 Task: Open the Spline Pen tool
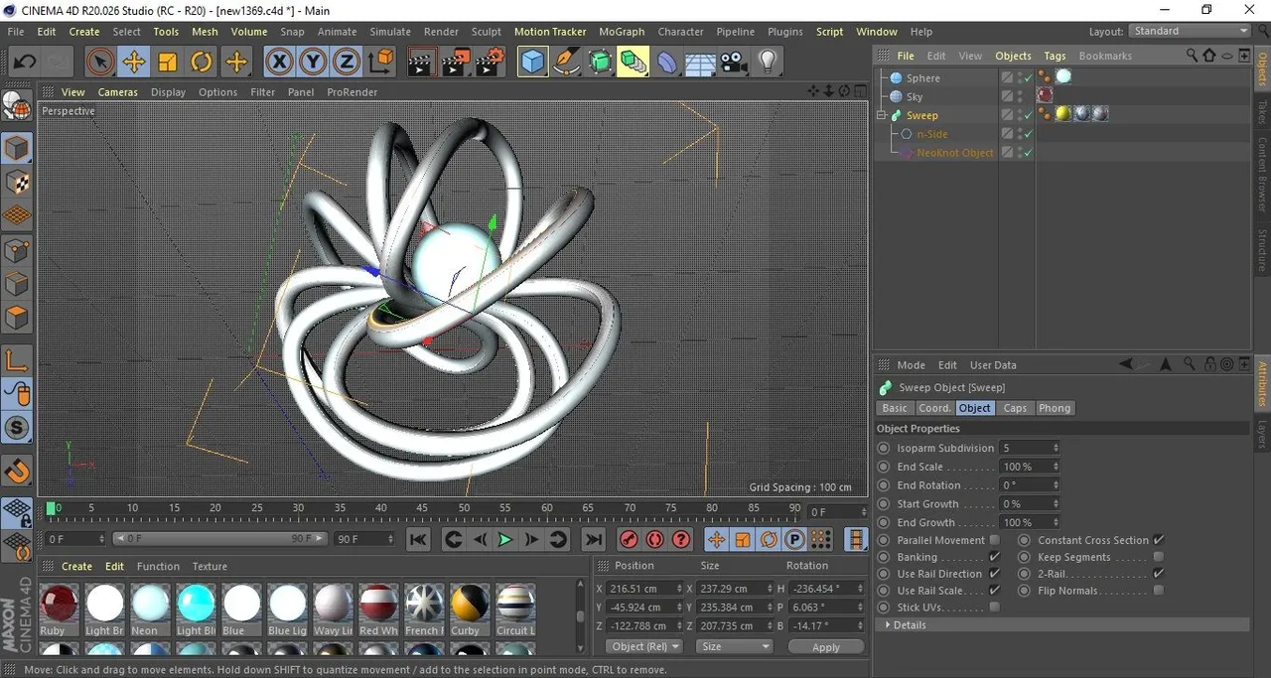567,63
